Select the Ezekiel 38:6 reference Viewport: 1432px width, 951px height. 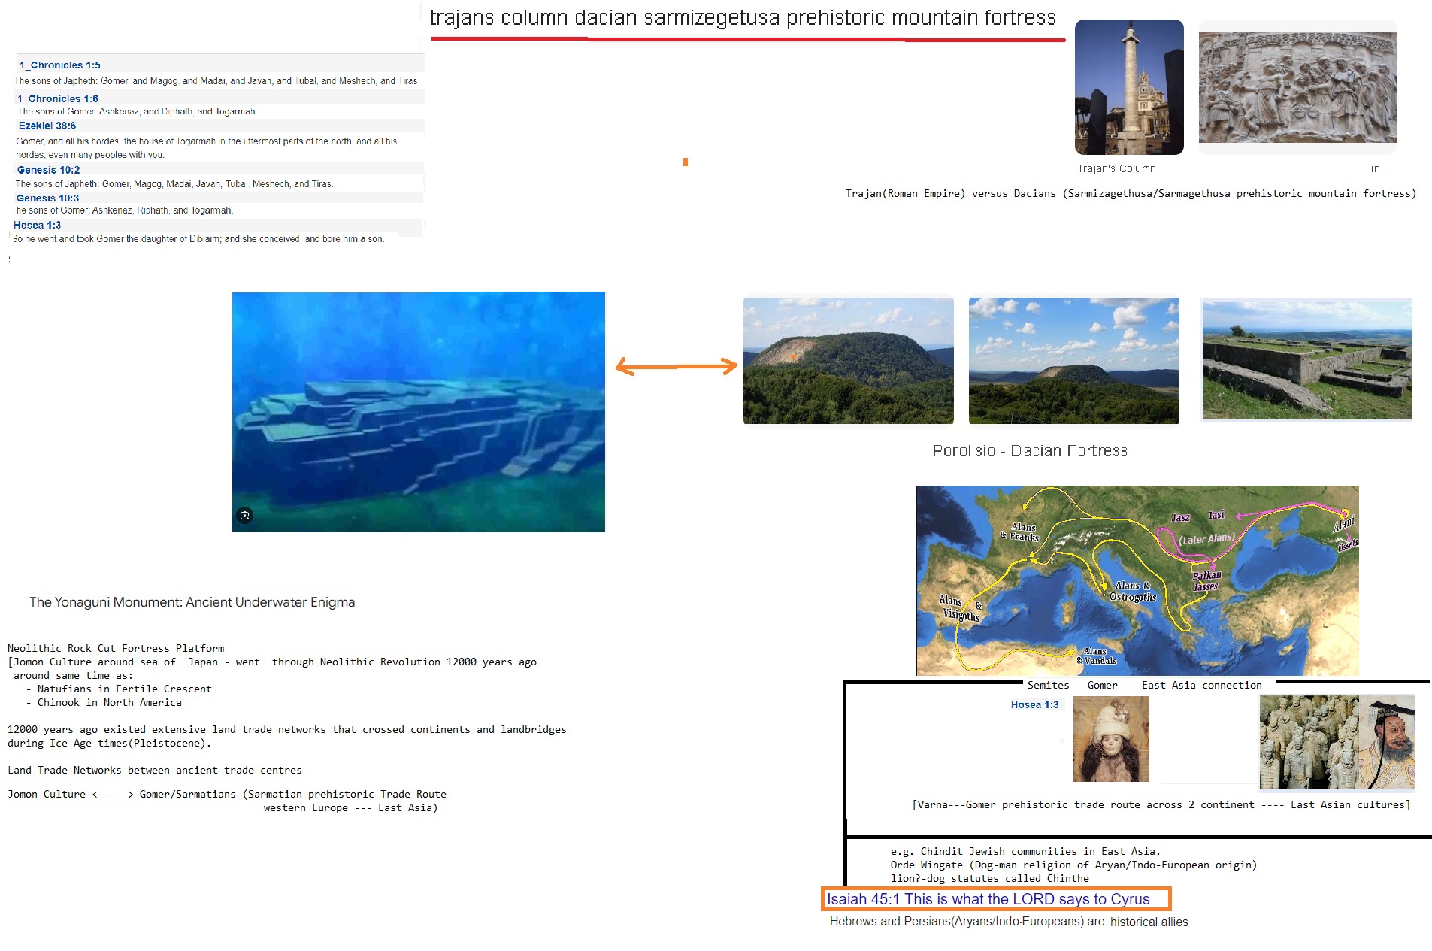click(x=47, y=126)
